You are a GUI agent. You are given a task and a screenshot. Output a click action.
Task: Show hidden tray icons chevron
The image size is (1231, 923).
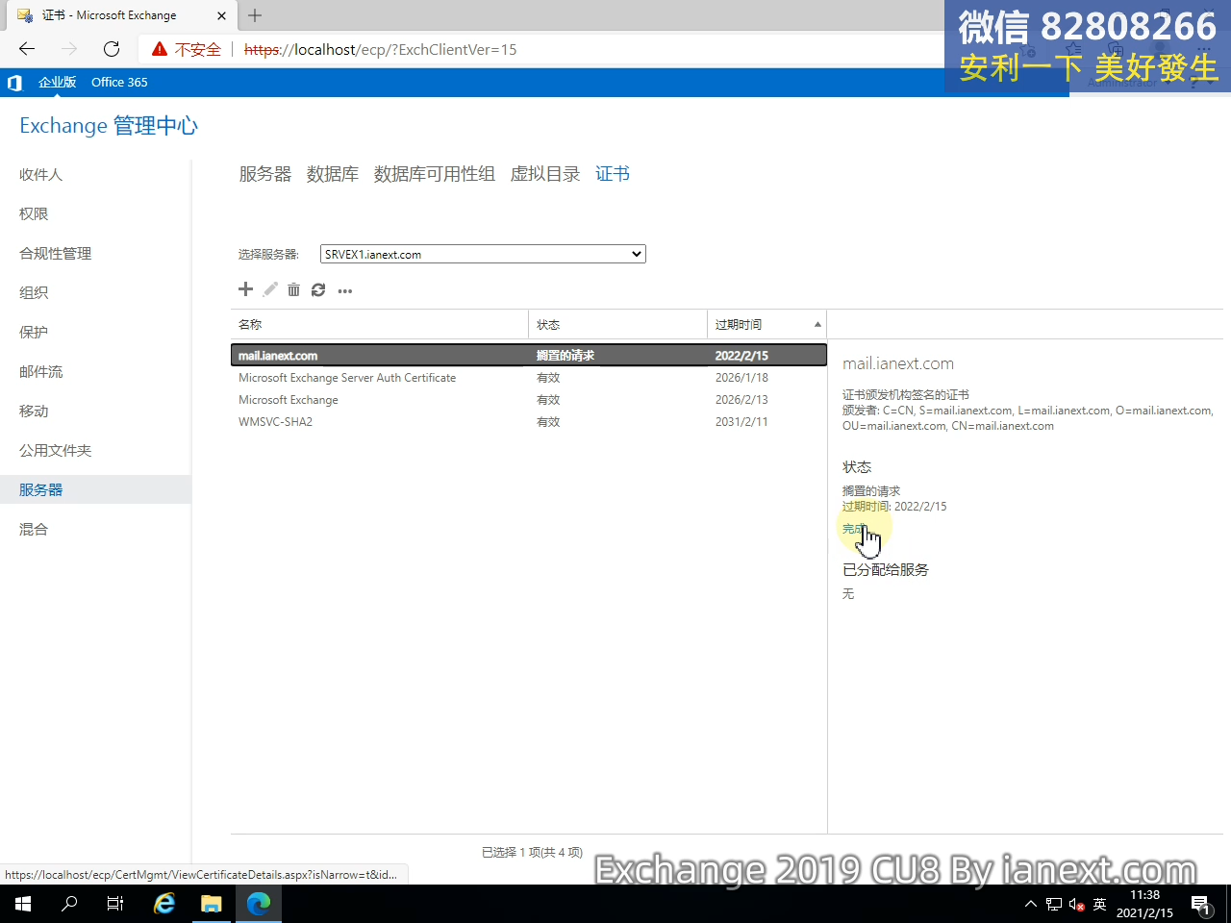coord(1031,904)
